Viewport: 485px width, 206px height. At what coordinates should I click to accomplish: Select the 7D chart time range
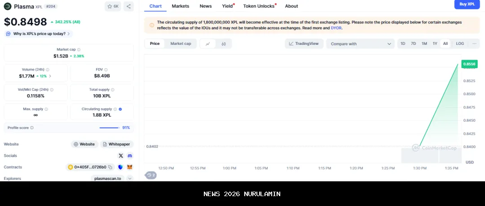tap(413, 44)
